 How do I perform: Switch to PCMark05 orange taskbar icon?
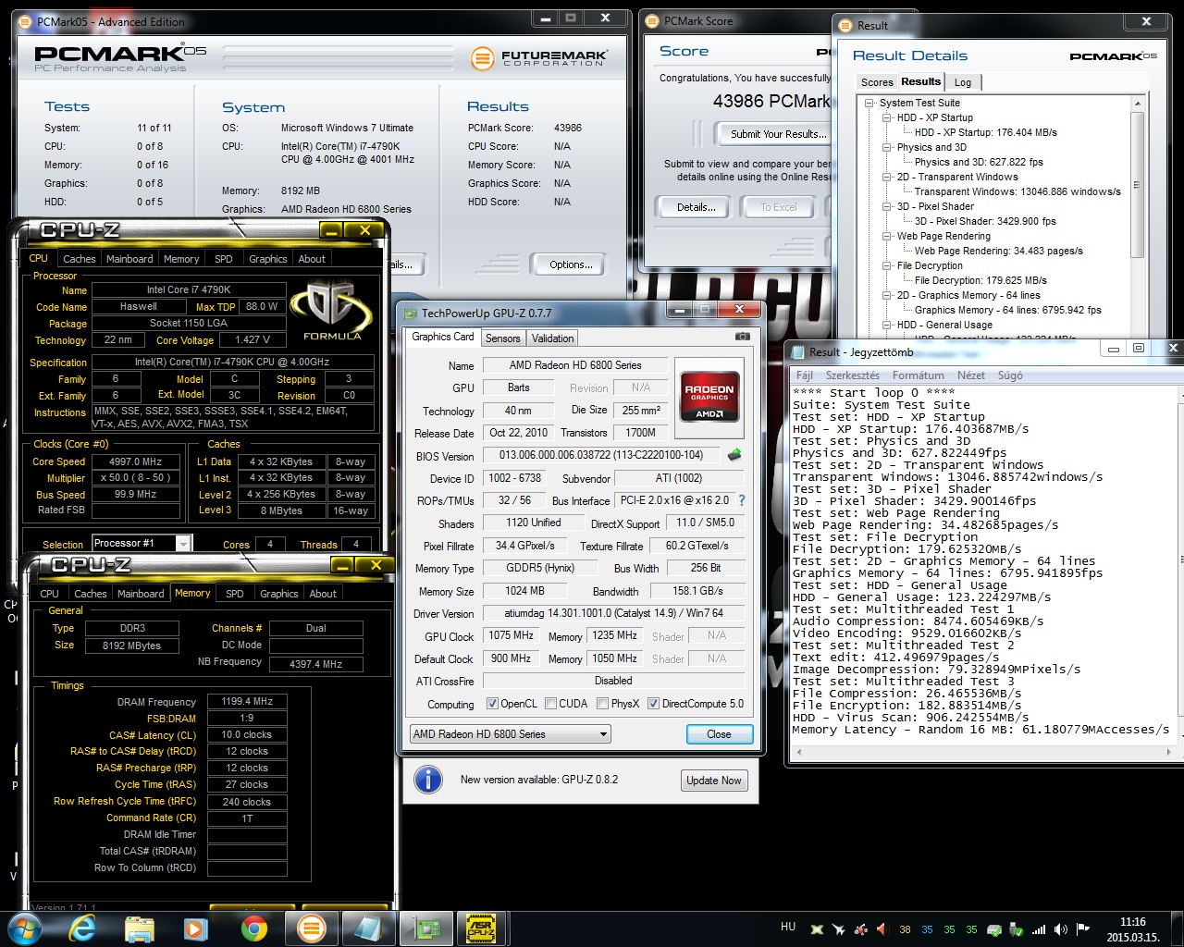[x=312, y=928]
